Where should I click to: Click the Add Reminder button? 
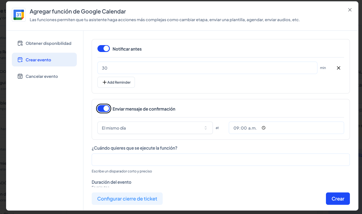116,82
